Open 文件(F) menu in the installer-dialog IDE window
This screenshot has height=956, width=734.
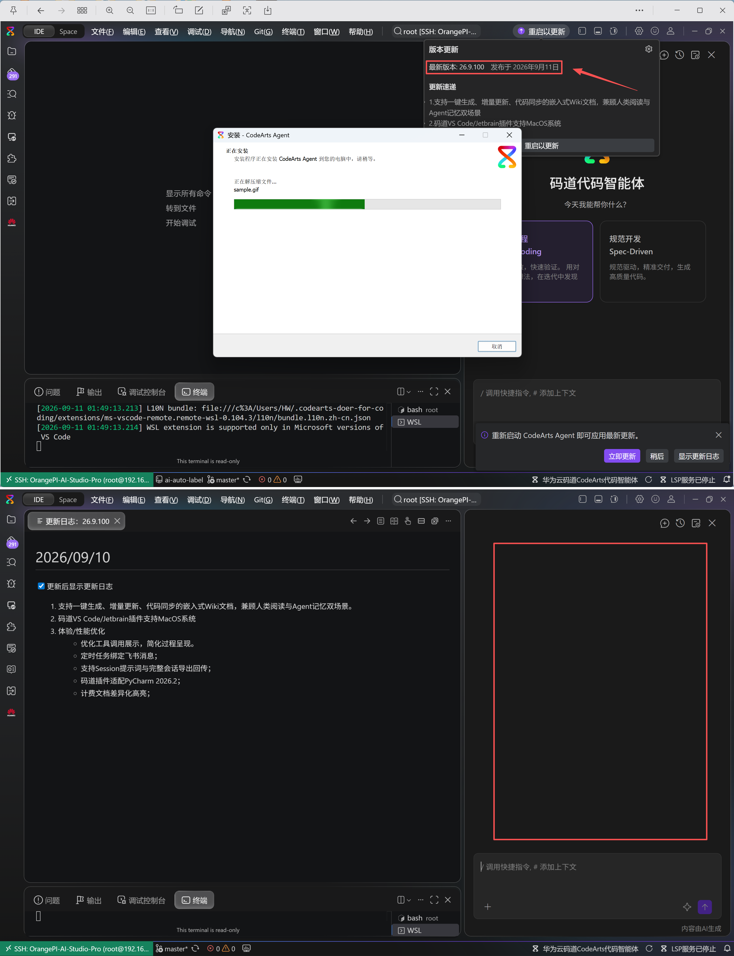point(102,32)
